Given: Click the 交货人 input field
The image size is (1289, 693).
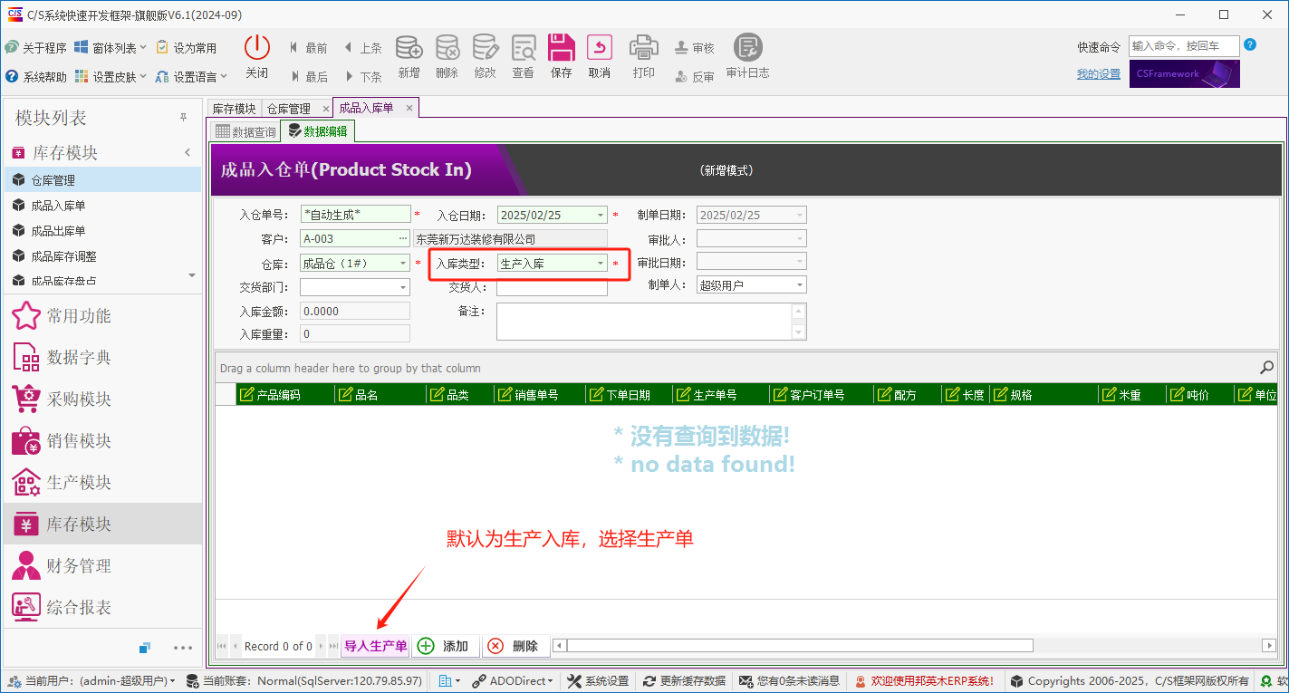Looking at the screenshot, I should [552, 289].
